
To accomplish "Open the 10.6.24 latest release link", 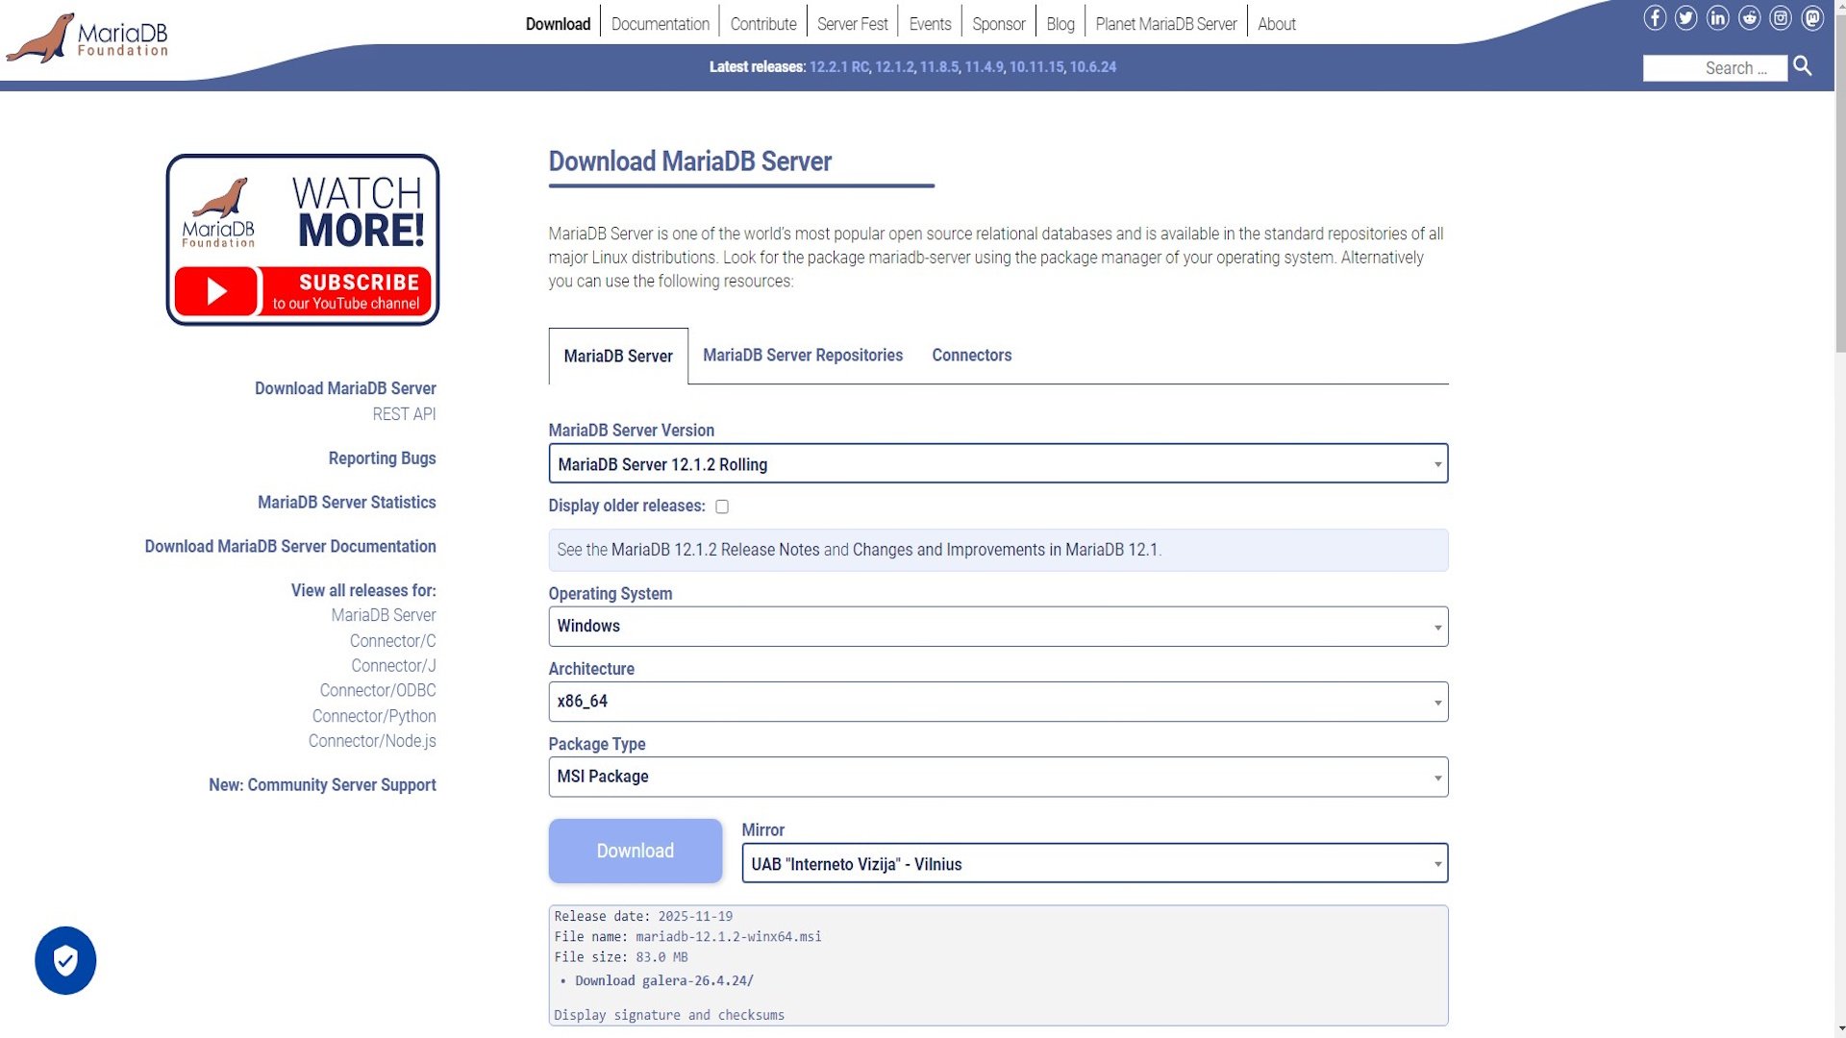I will [1093, 67].
